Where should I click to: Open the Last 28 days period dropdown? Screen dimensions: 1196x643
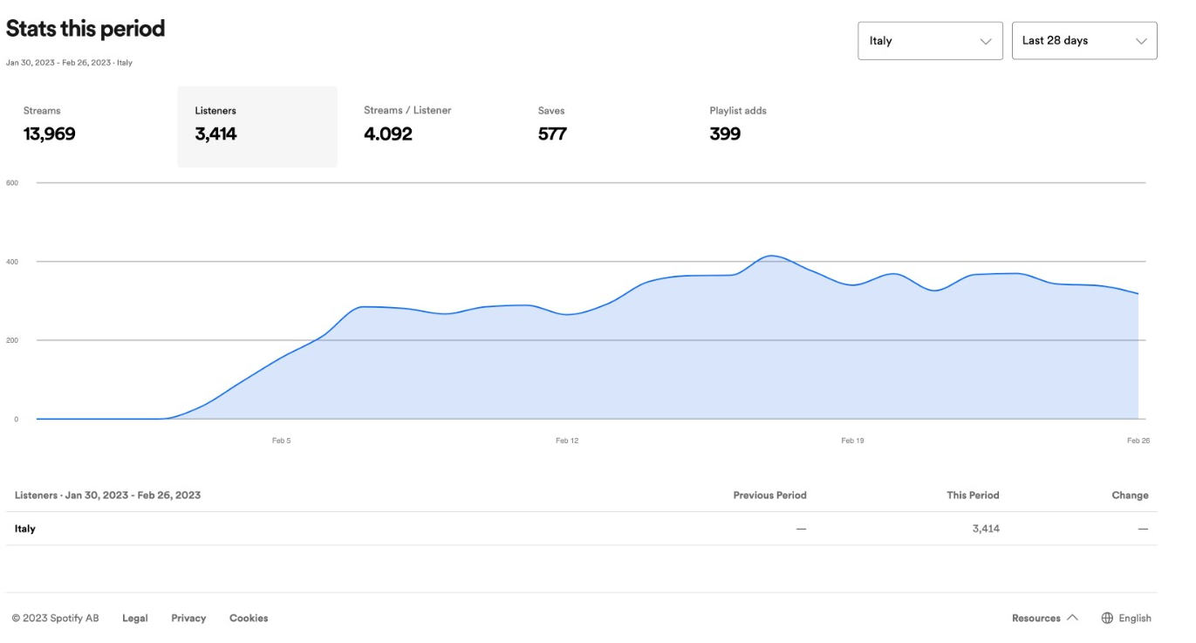pyautogui.click(x=1083, y=41)
